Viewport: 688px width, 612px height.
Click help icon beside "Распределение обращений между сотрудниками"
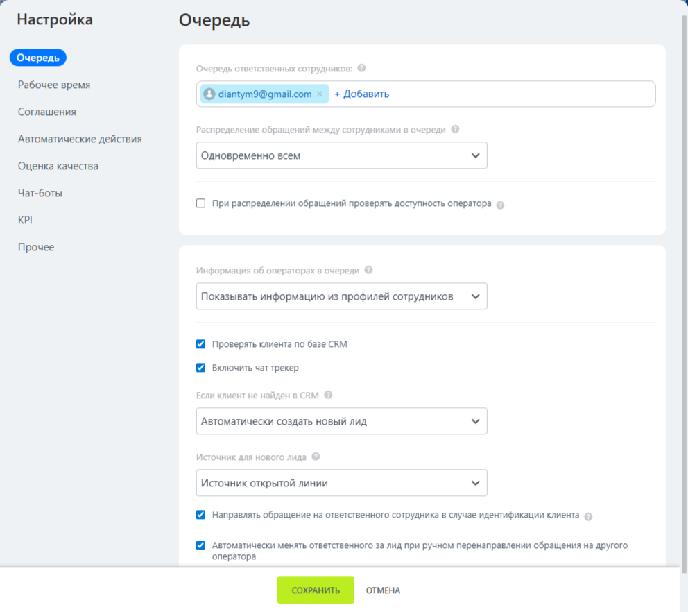(455, 130)
